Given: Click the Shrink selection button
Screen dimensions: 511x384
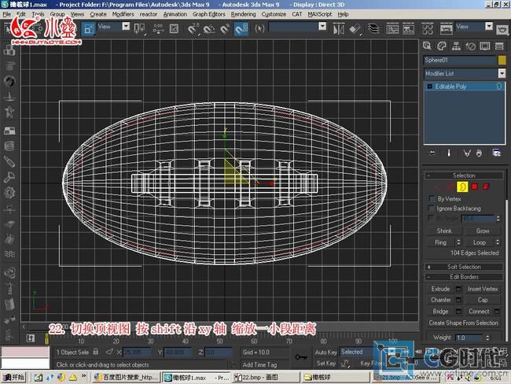Looking at the screenshot, I should coord(444,231).
